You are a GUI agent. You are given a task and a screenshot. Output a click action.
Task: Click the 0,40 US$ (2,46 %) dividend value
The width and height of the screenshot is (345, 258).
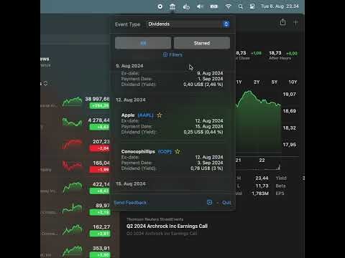pyautogui.click(x=203, y=85)
